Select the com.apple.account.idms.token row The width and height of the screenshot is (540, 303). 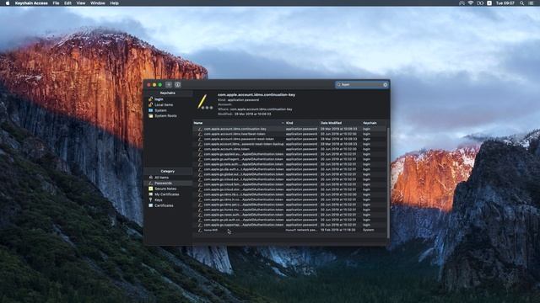coord(289,149)
